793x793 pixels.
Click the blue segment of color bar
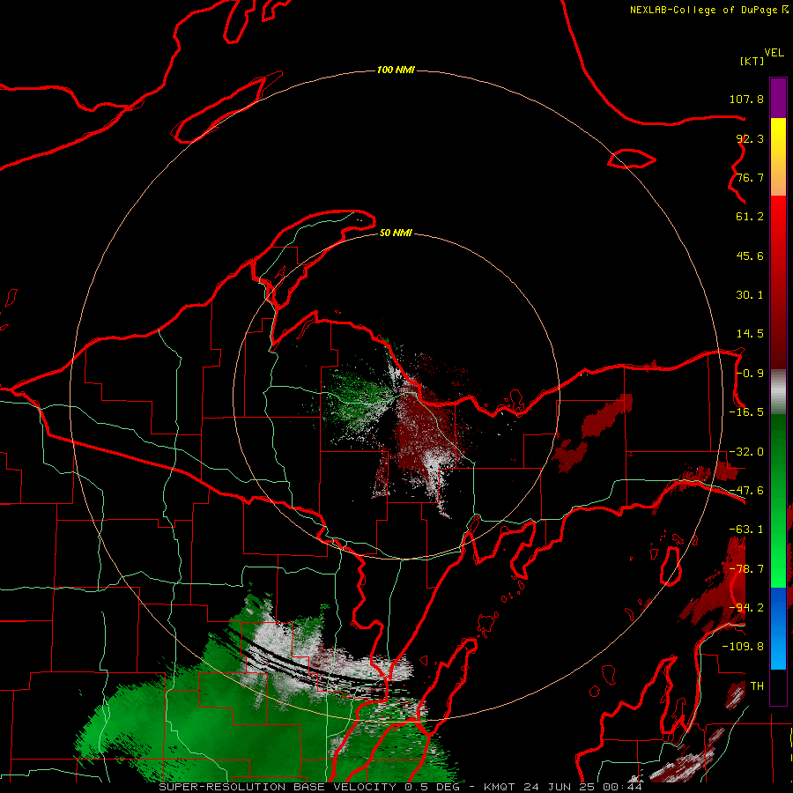coord(778,628)
